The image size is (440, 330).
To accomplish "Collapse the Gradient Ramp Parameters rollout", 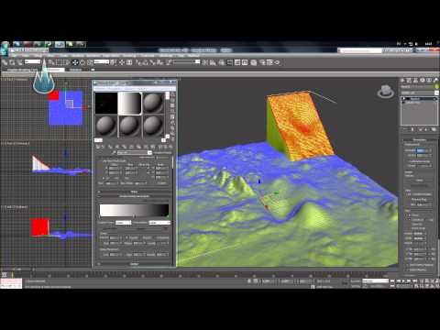I will click(134, 196).
